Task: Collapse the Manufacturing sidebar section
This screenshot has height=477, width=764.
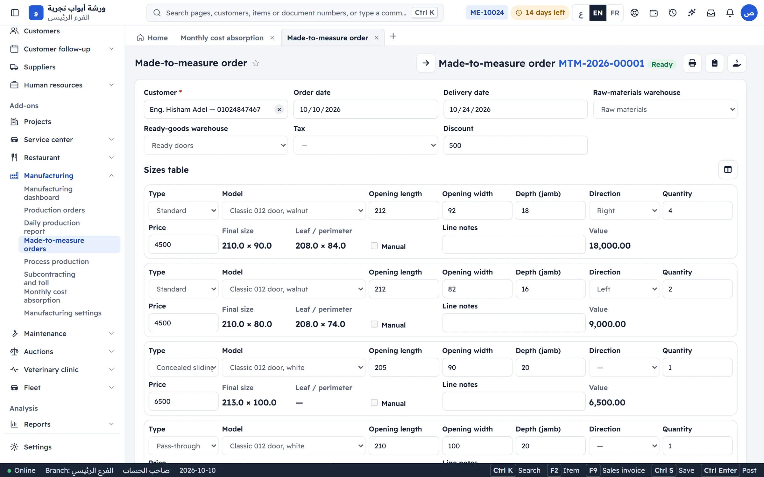Action: (x=111, y=176)
